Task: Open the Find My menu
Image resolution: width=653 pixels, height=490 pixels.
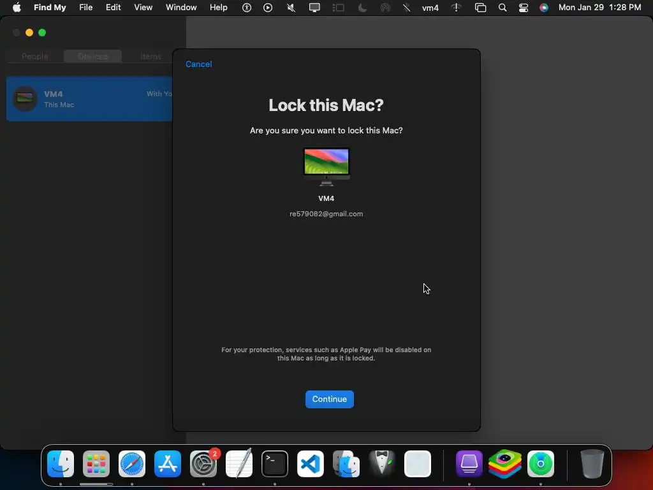Action: tap(50, 8)
